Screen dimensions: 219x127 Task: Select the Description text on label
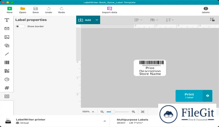[x=150, y=71]
